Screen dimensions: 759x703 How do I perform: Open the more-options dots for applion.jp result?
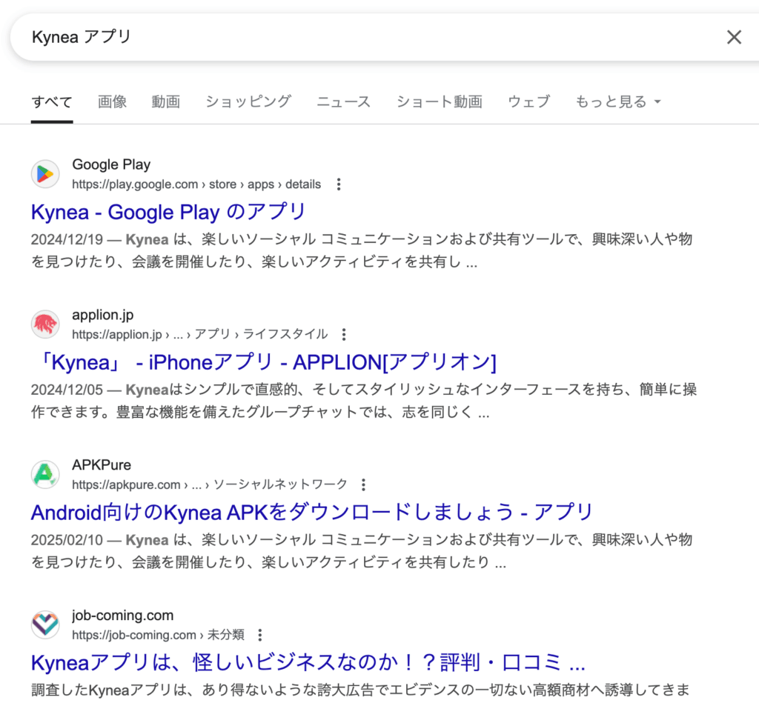click(344, 334)
